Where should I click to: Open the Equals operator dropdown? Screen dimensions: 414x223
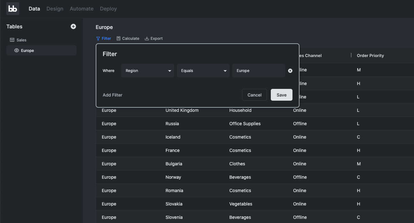click(x=203, y=71)
